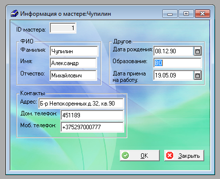Click the ФИО group caption
Screen dimensions: 220x179
pos(27,41)
